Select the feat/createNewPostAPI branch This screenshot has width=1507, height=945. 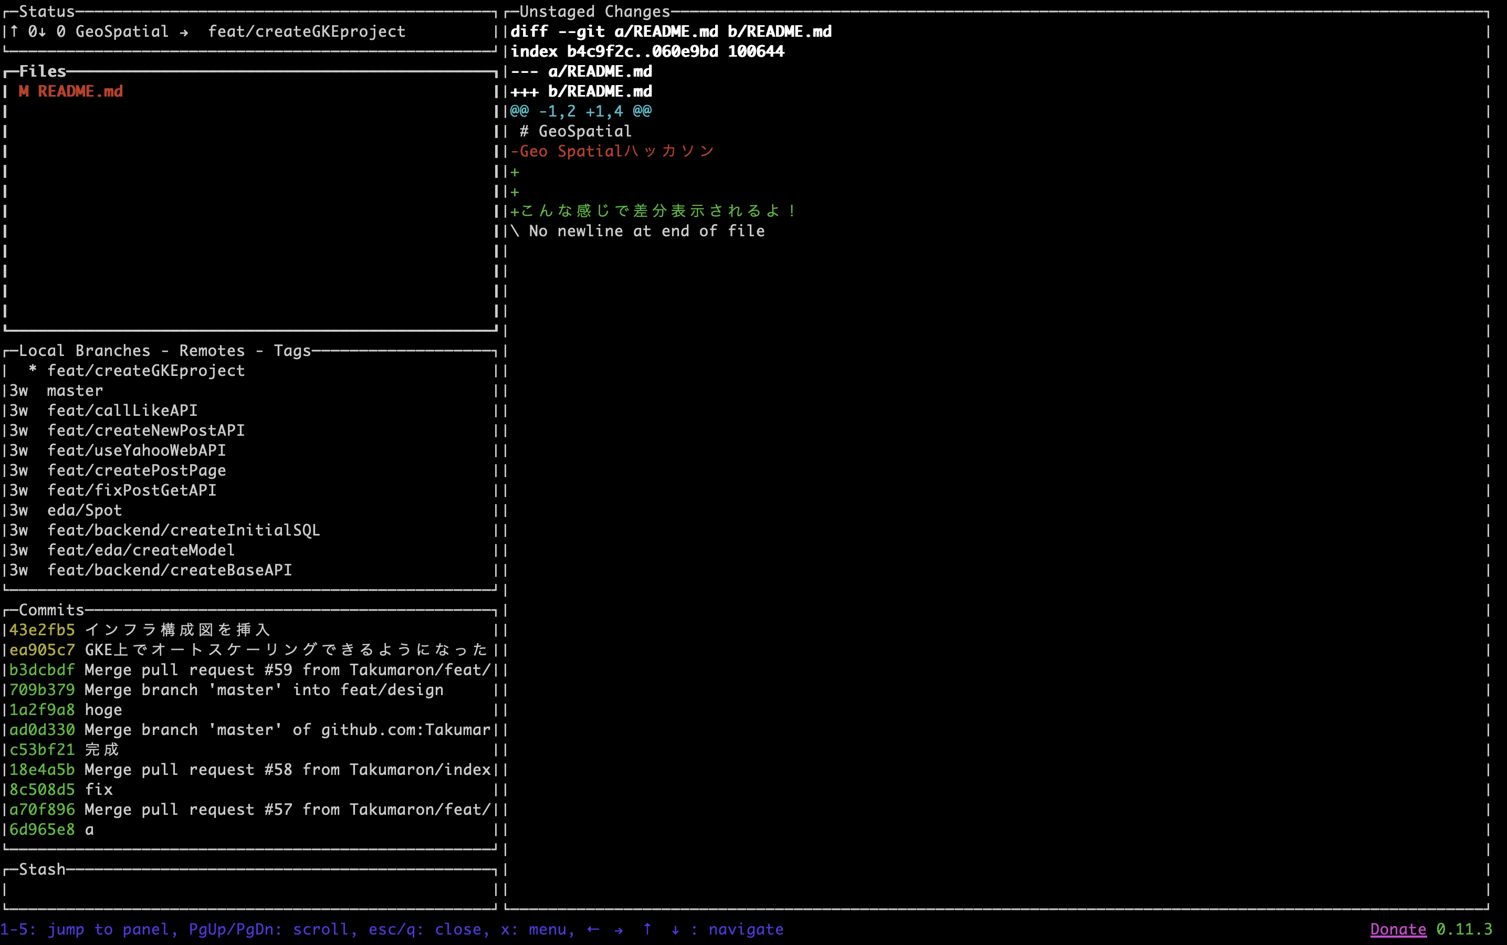250,430
